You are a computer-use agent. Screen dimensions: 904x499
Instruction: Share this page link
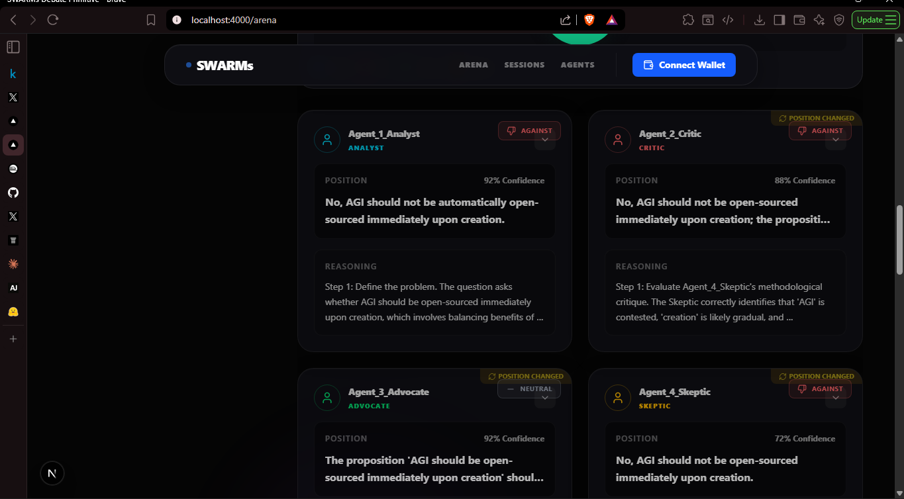pos(566,20)
